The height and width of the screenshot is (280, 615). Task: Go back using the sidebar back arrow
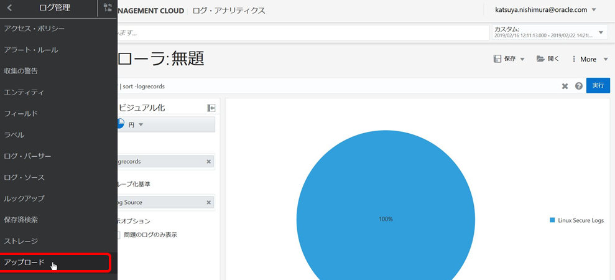10,8
